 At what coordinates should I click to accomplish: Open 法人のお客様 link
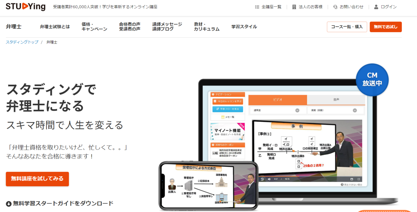tap(311, 7)
